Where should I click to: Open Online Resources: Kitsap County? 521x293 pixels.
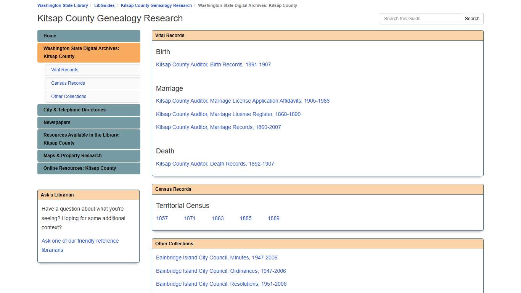[x=80, y=168]
